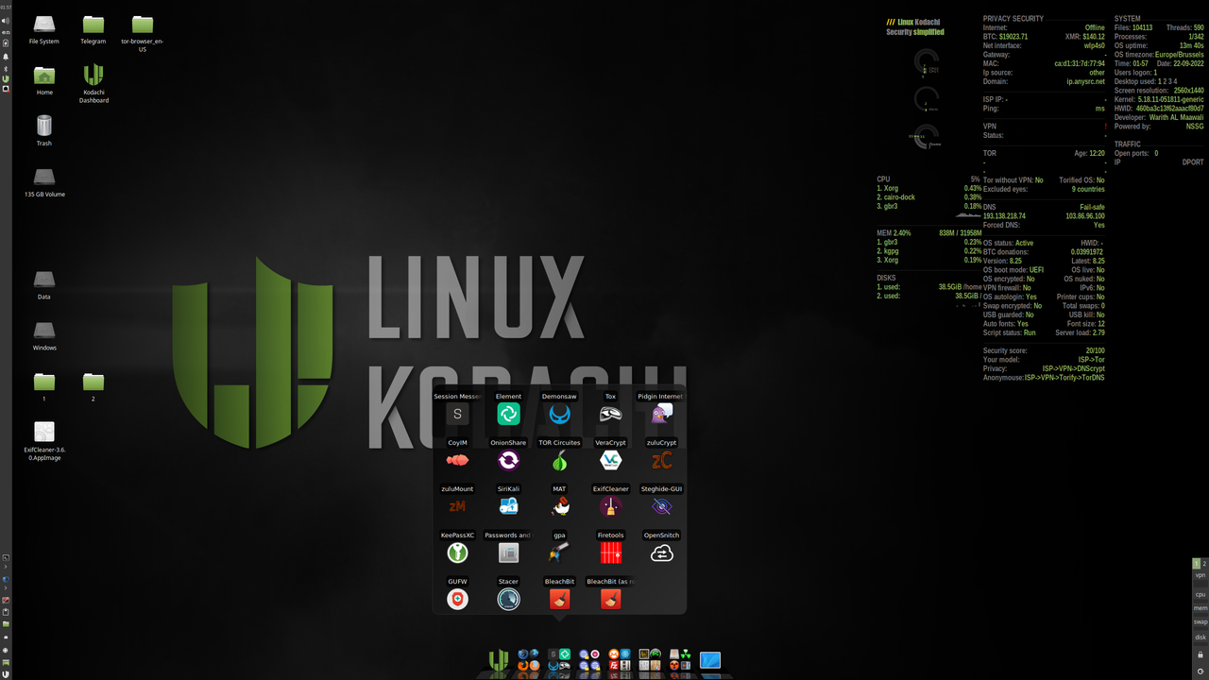The height and width of the screenshot is (680, 1209).
Task: Launch Demonsaw from the popup grid
Action: coord(559,414)
